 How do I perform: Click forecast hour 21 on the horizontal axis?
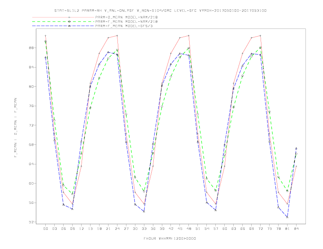click(108, 229)
